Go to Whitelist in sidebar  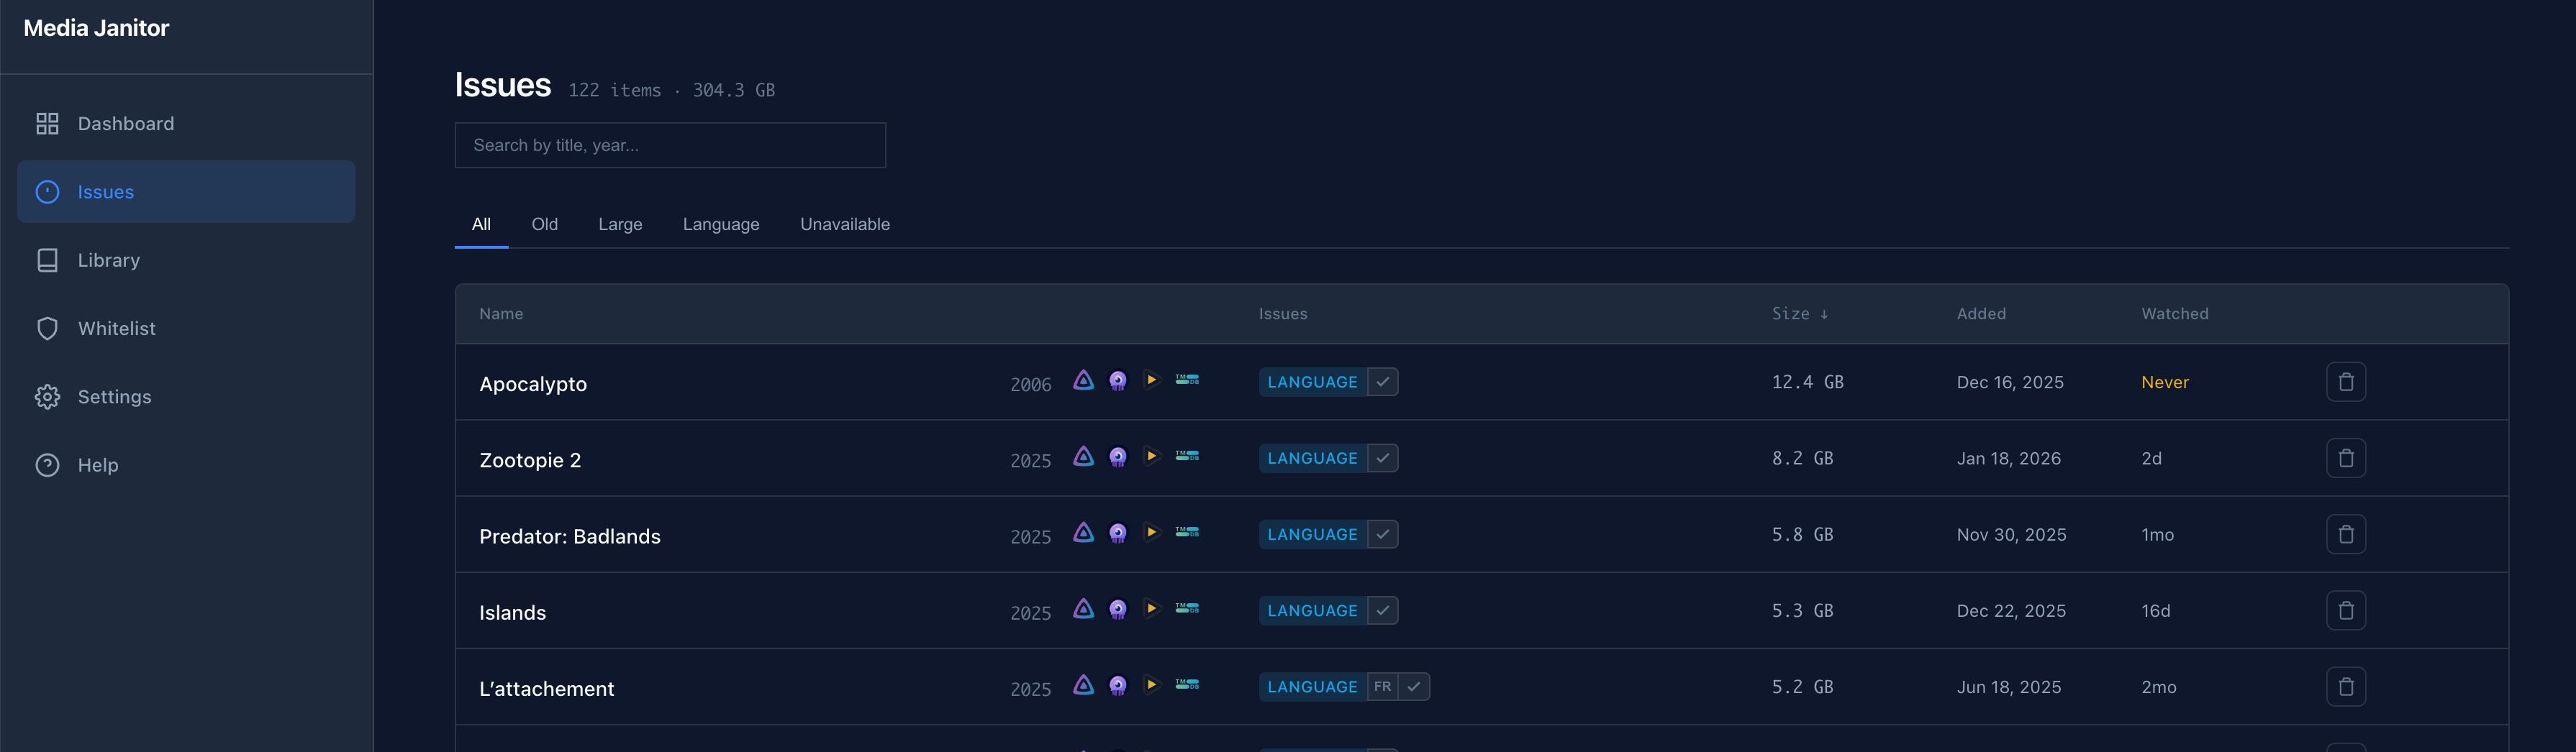click(116, 329)
